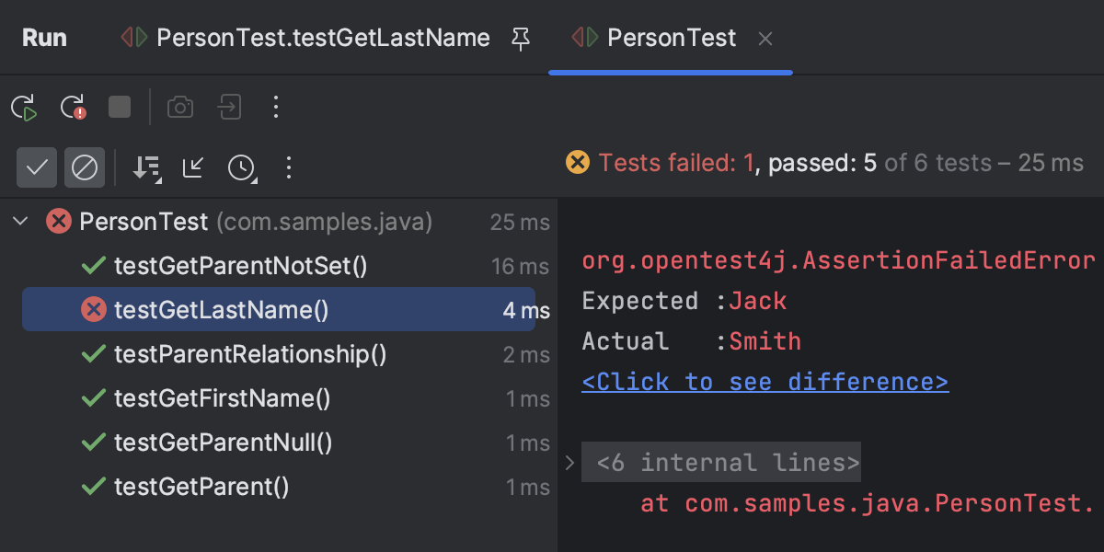Screen dimensions: 1104x552
Task: Rerun the tests with the green run icon
Action: (24, 108)
